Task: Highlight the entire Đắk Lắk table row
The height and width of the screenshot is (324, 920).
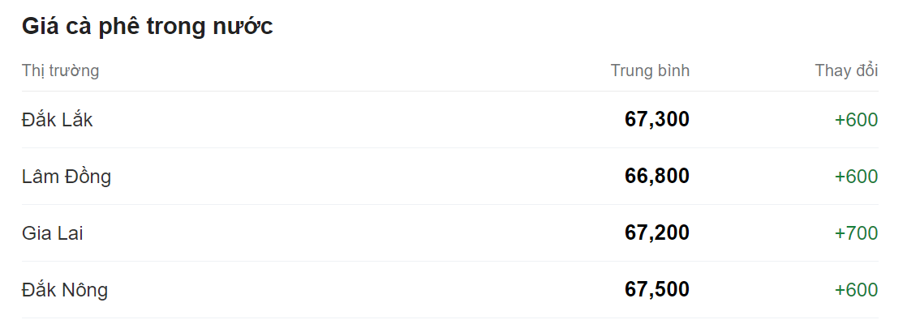Action: pyautogui.click(x=365, y=120)
